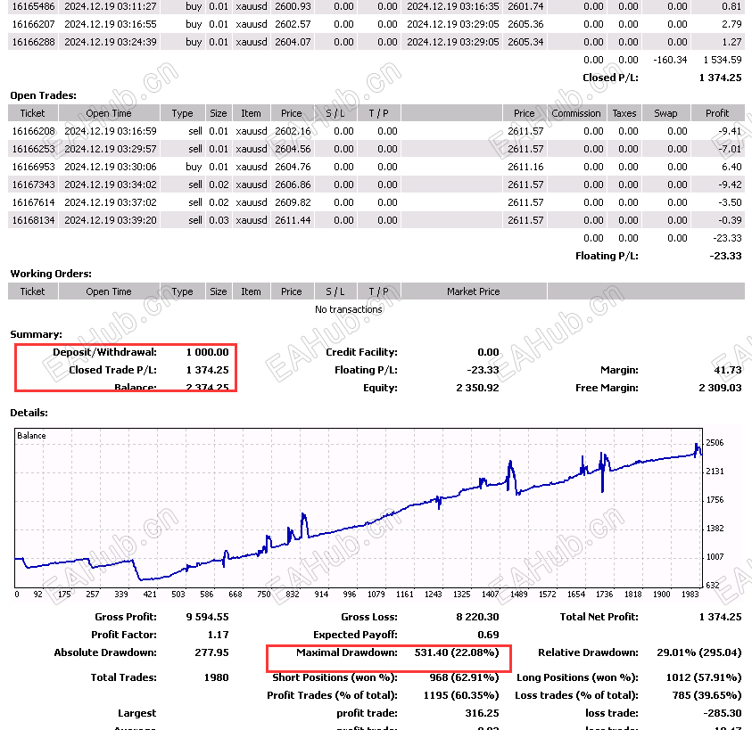The image size is (752, 730).
Task: Click the Floating P/L total -23.33 under Open Trades
Action: 725,256
